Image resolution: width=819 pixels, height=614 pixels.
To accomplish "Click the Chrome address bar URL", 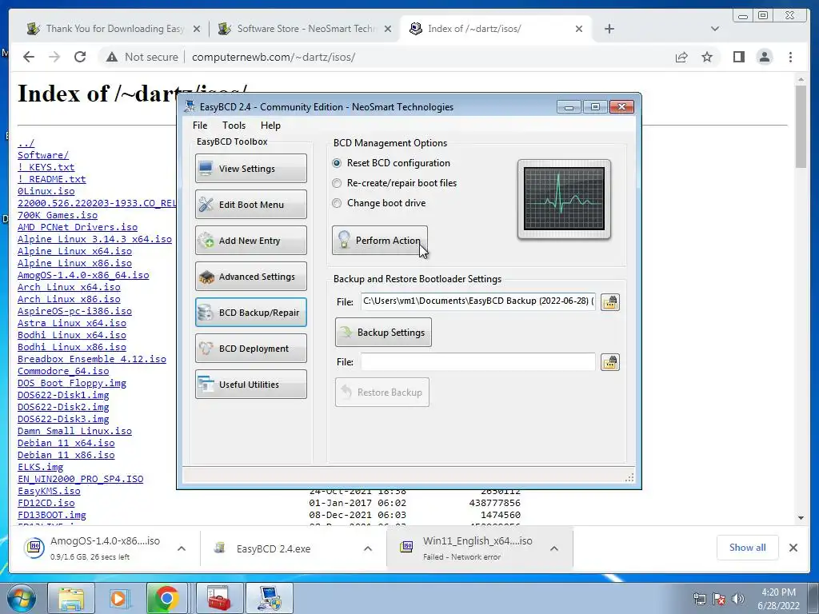I will coord(274,57).
